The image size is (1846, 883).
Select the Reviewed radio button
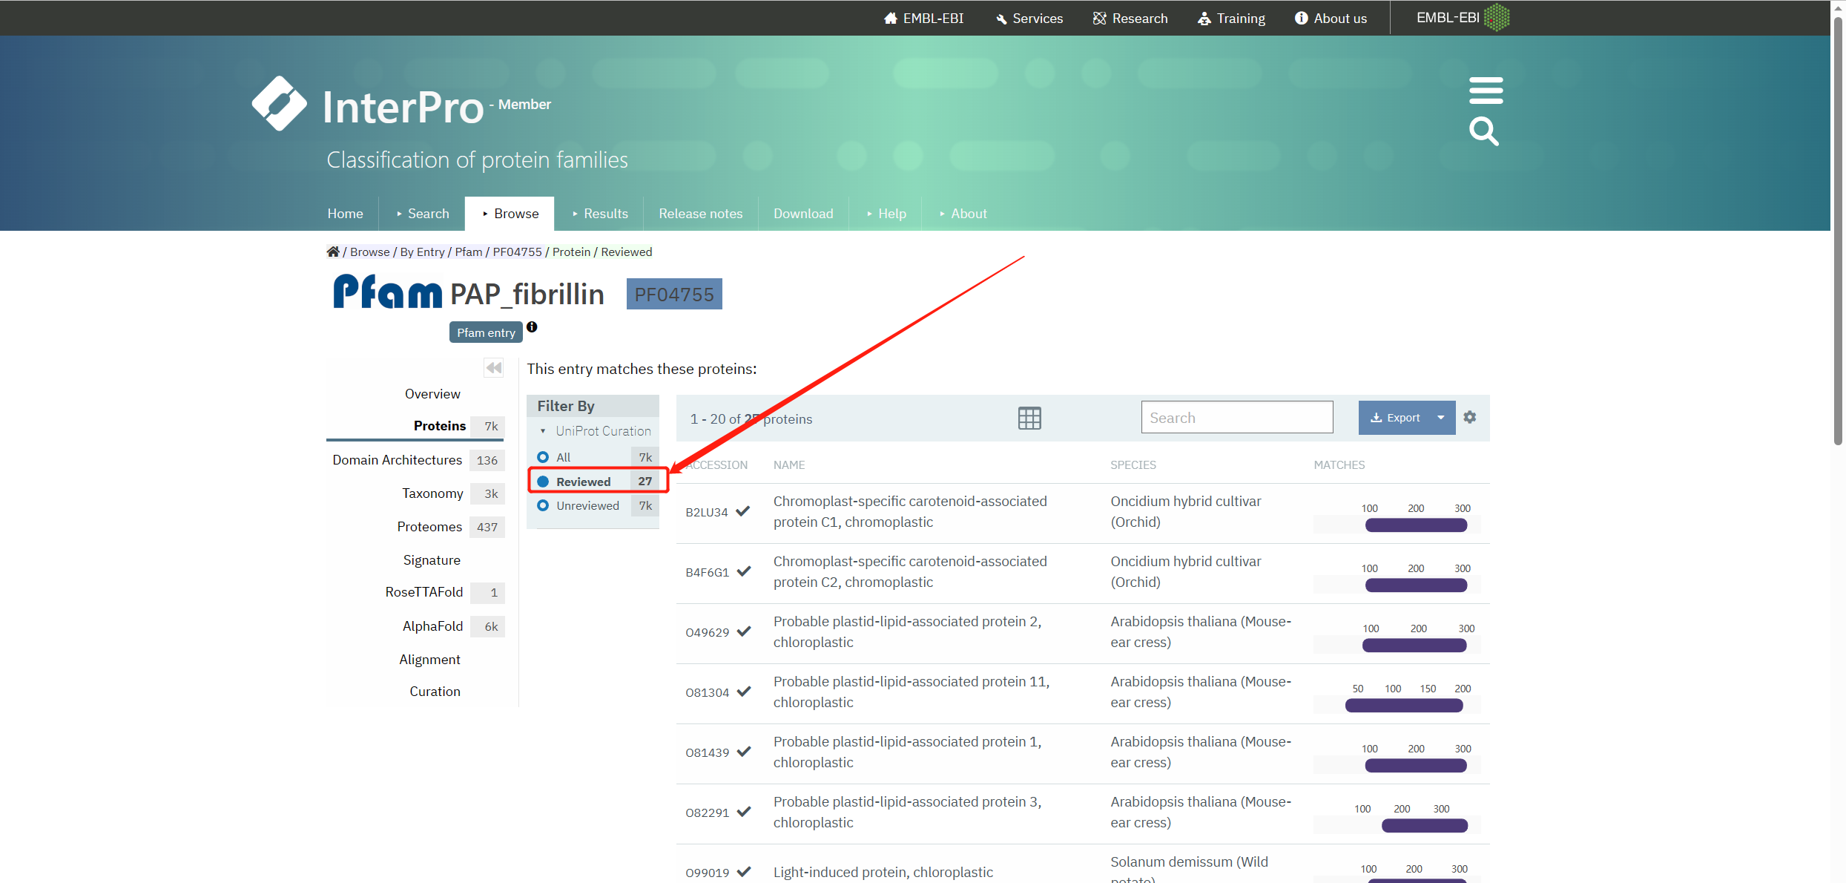coord(543,482)
